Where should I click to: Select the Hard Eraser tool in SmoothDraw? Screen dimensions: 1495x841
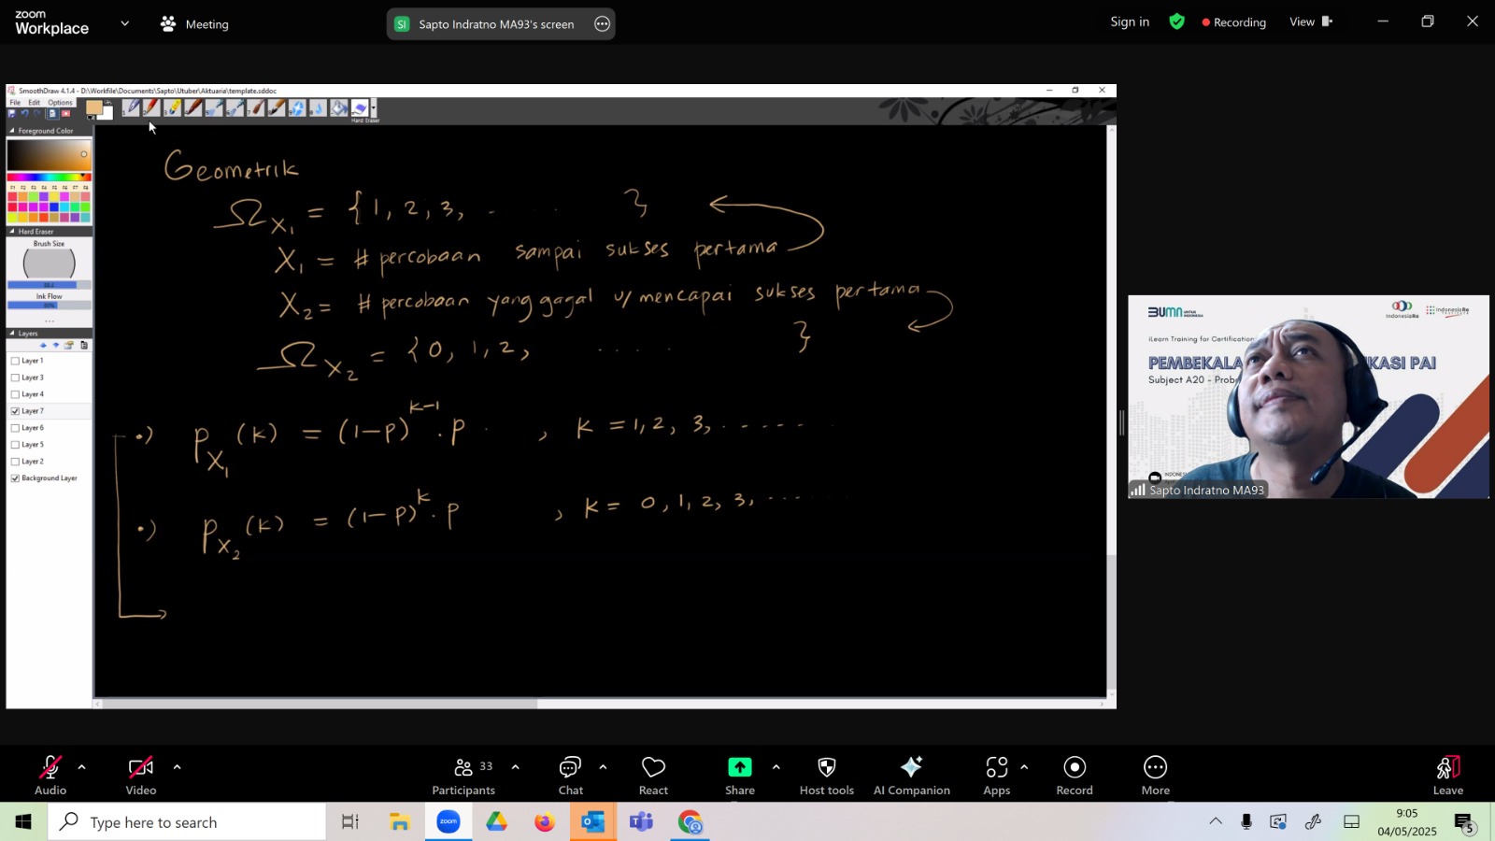click(360, 108)
